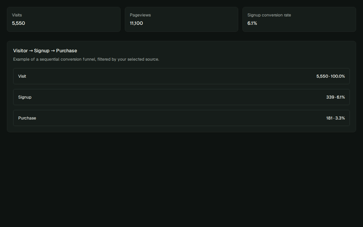This screenshot has height=227, width=363.
Task: Click the Visits label
Action: (x=17, y=15)
